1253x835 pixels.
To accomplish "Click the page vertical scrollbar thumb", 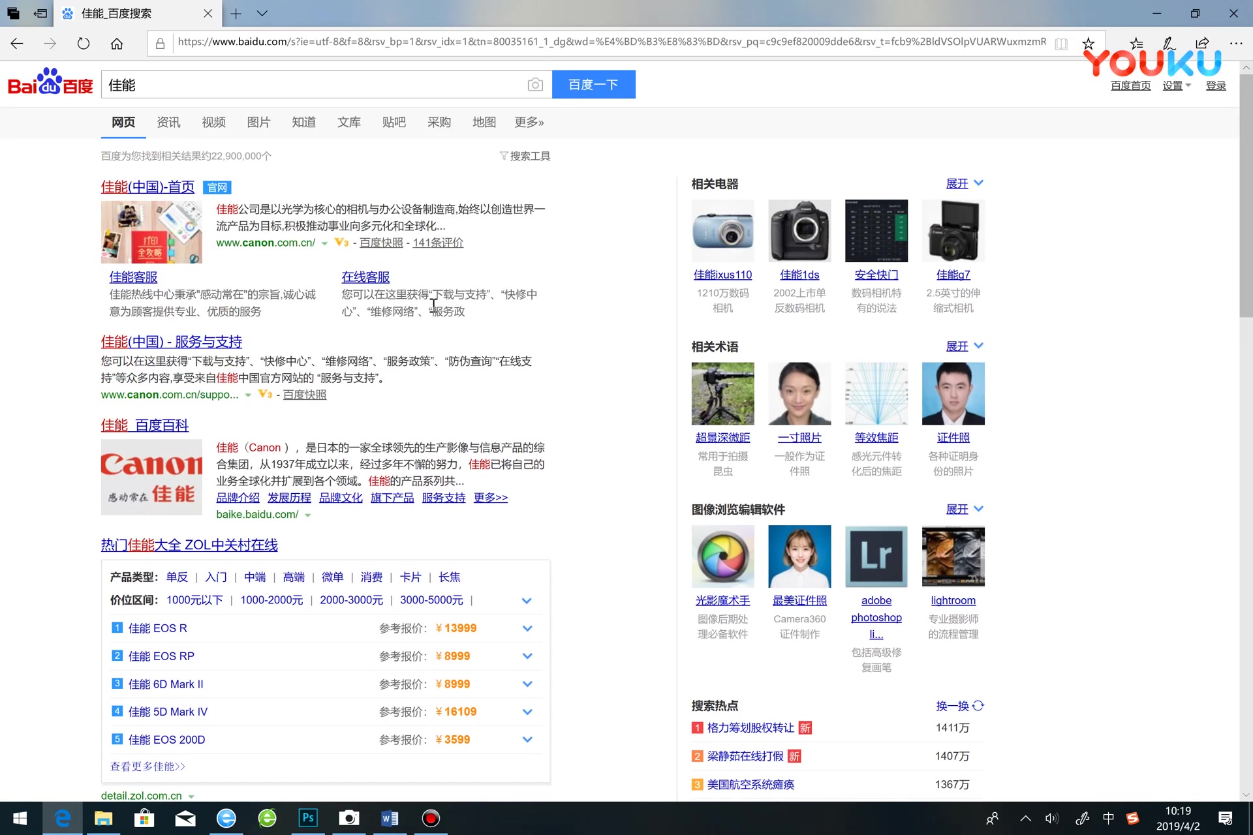I will 1246,196.
